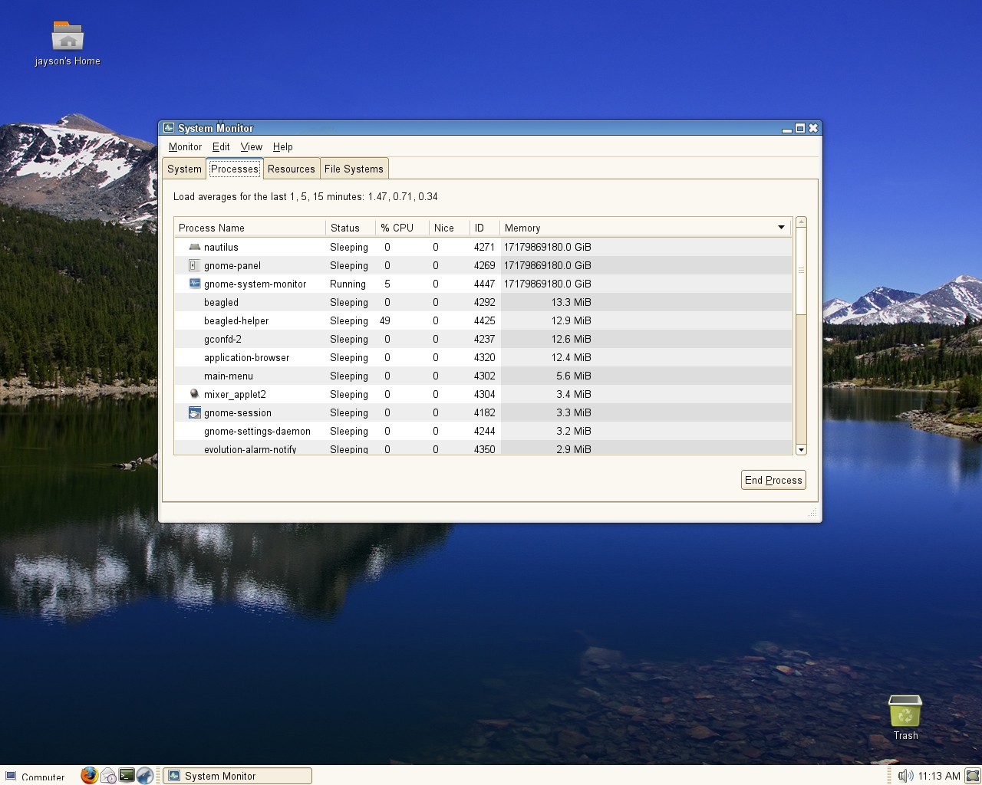Sort by the ID column header
This screenshot has height=785, width=982.
(484, 228)
